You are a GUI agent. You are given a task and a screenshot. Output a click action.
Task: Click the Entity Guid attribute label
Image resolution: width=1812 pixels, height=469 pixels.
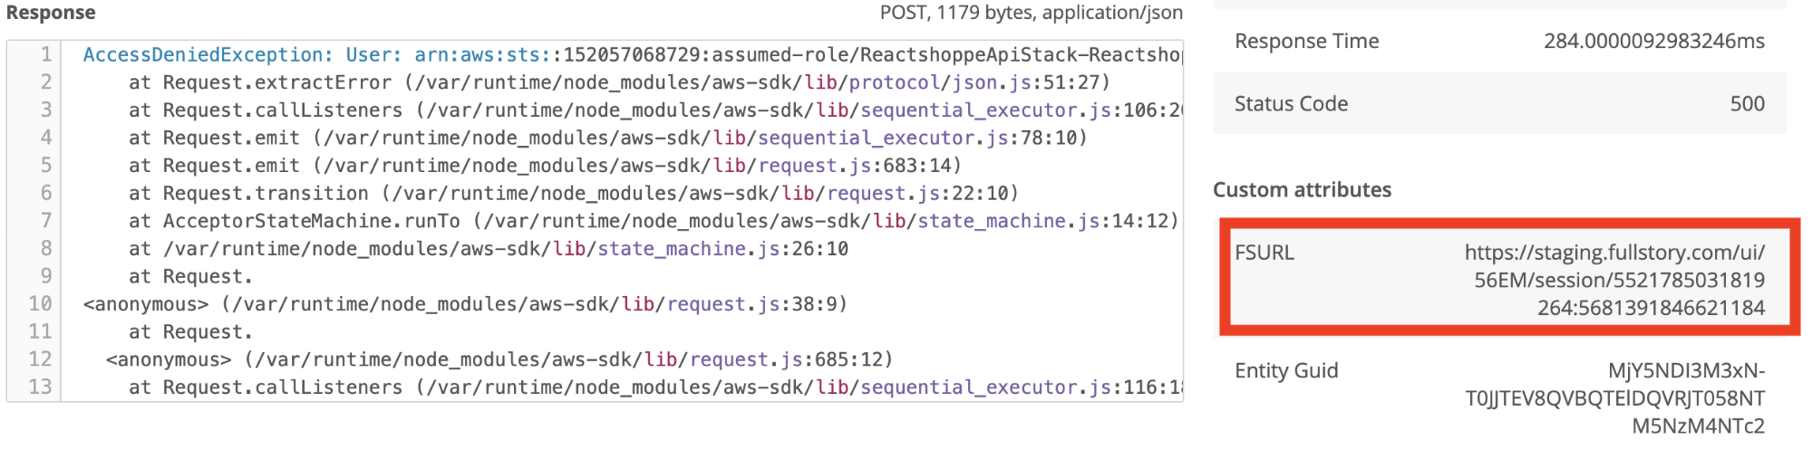click(1286, 370)
